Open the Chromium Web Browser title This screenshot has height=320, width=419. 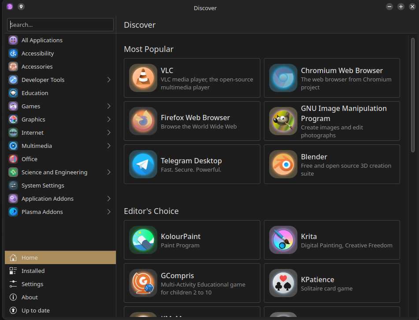point(342,70)
